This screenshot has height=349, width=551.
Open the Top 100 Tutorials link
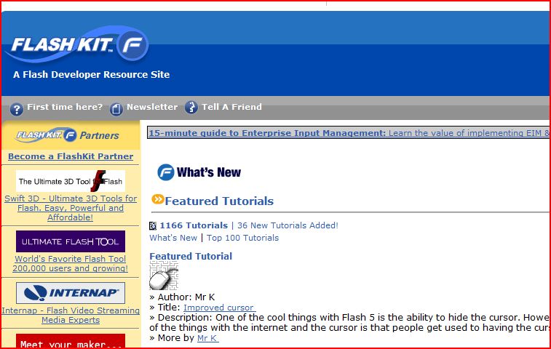[x=242, y=238]
